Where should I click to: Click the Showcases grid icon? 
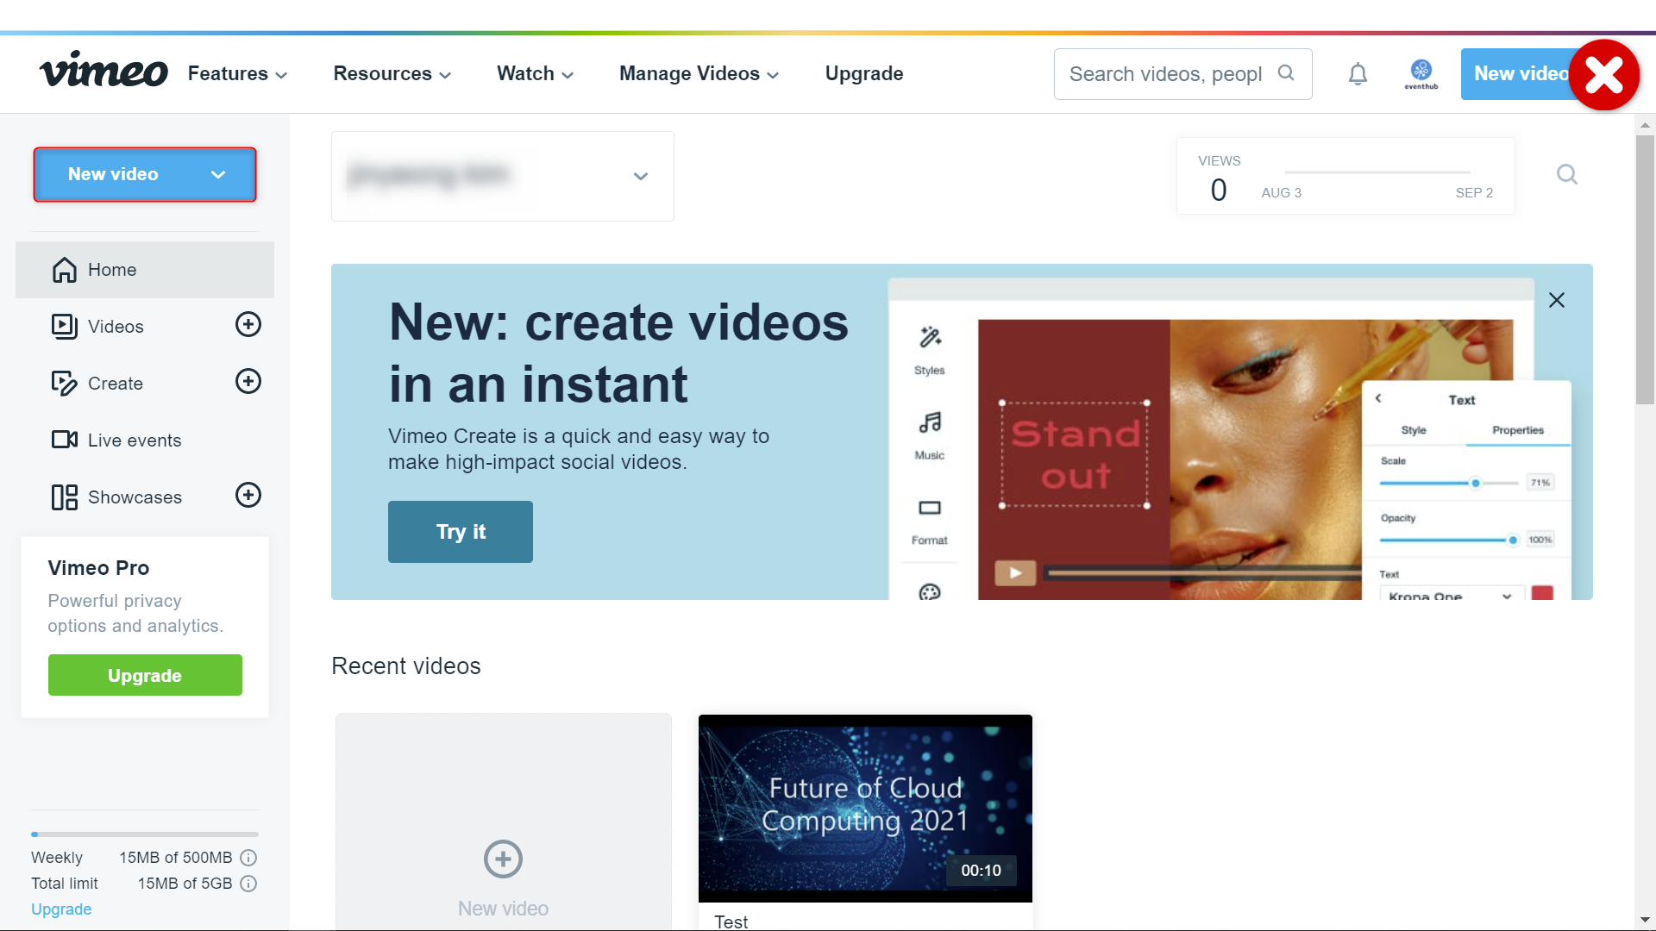(65, 497)
